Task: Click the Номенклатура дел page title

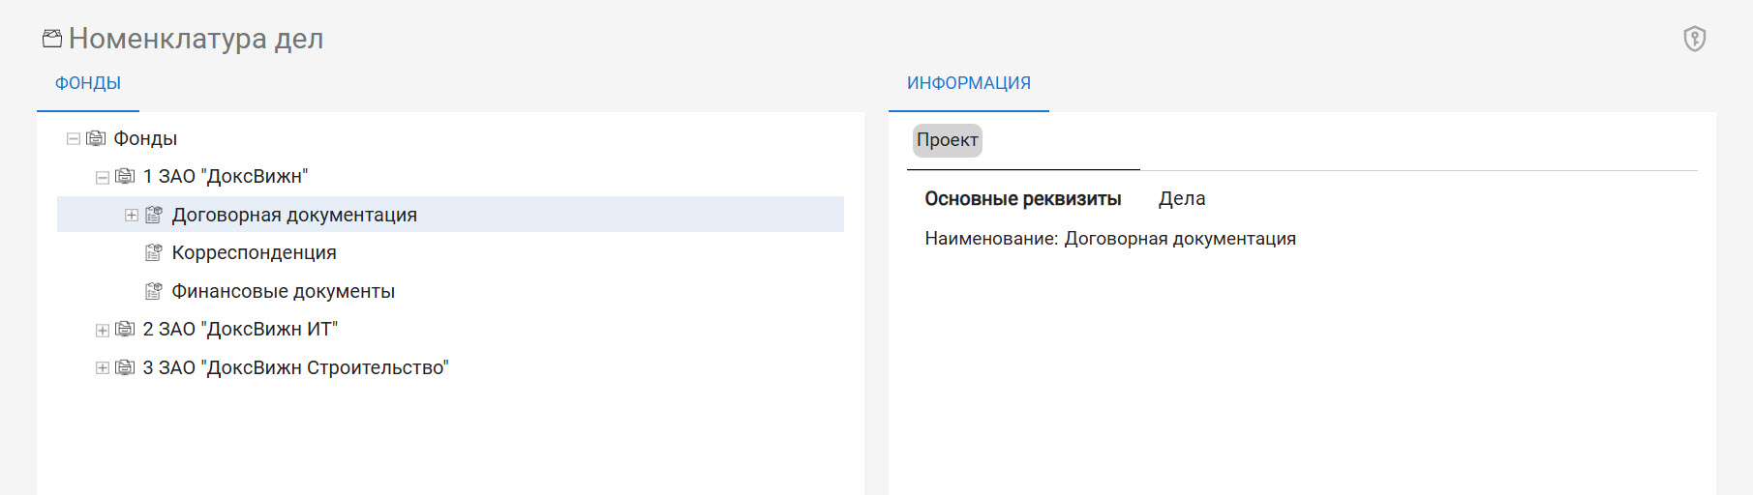Action: tap(196, 39)
